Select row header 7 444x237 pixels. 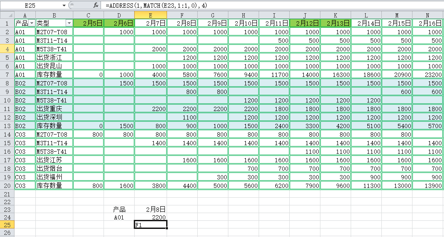7,75
